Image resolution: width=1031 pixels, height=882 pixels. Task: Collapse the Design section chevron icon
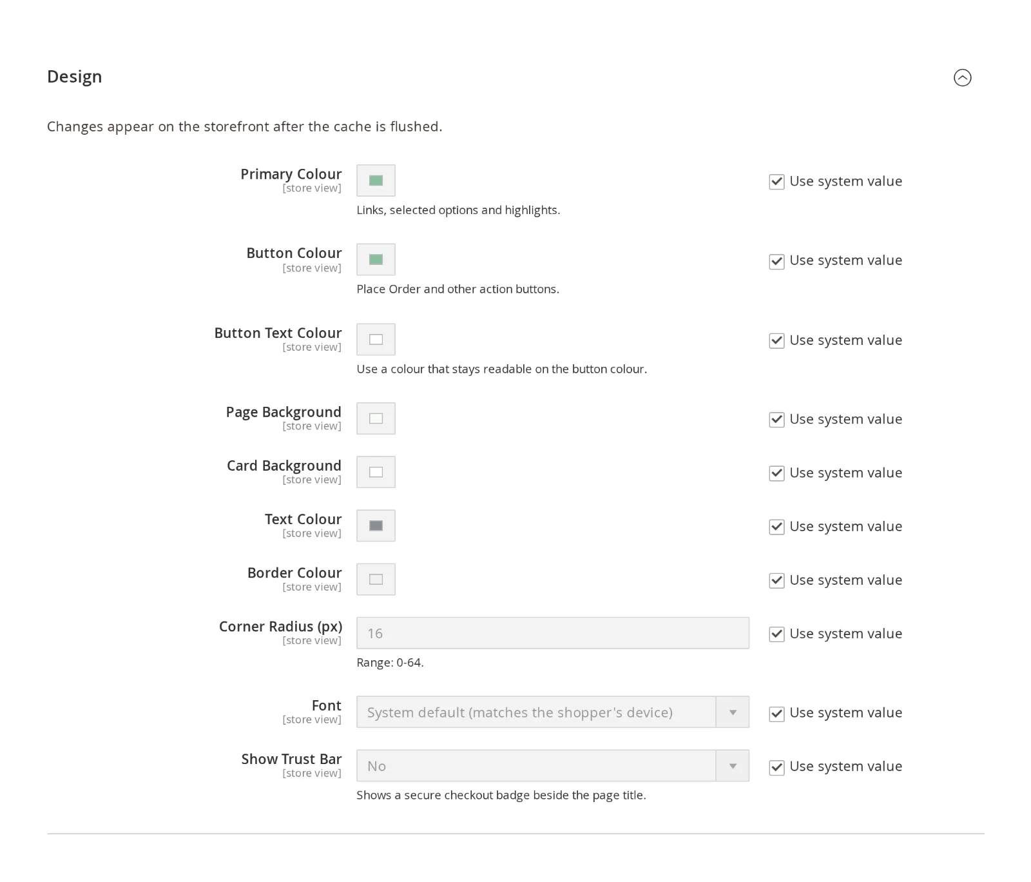pyautogui.click(x=962, y=77)
